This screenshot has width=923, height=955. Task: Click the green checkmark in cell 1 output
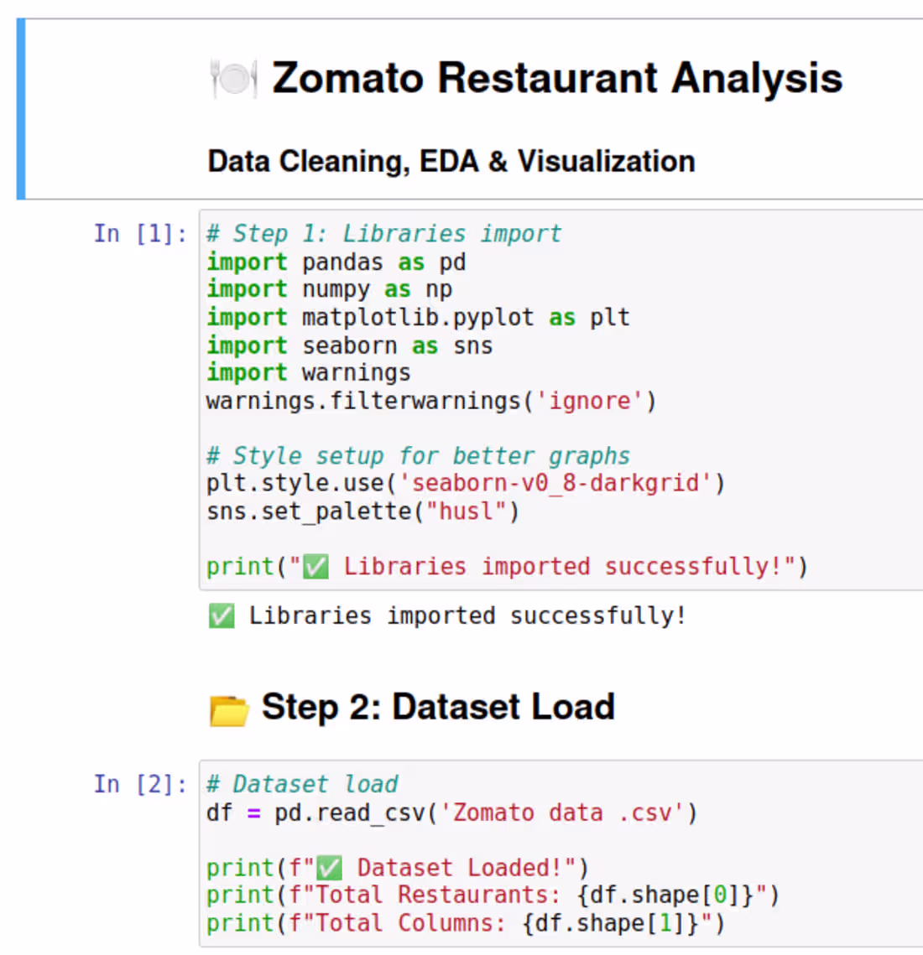click(x=221, y=615)
